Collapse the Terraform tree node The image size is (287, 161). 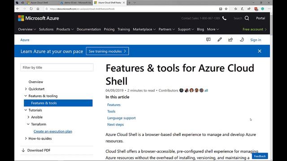[28, 124]
